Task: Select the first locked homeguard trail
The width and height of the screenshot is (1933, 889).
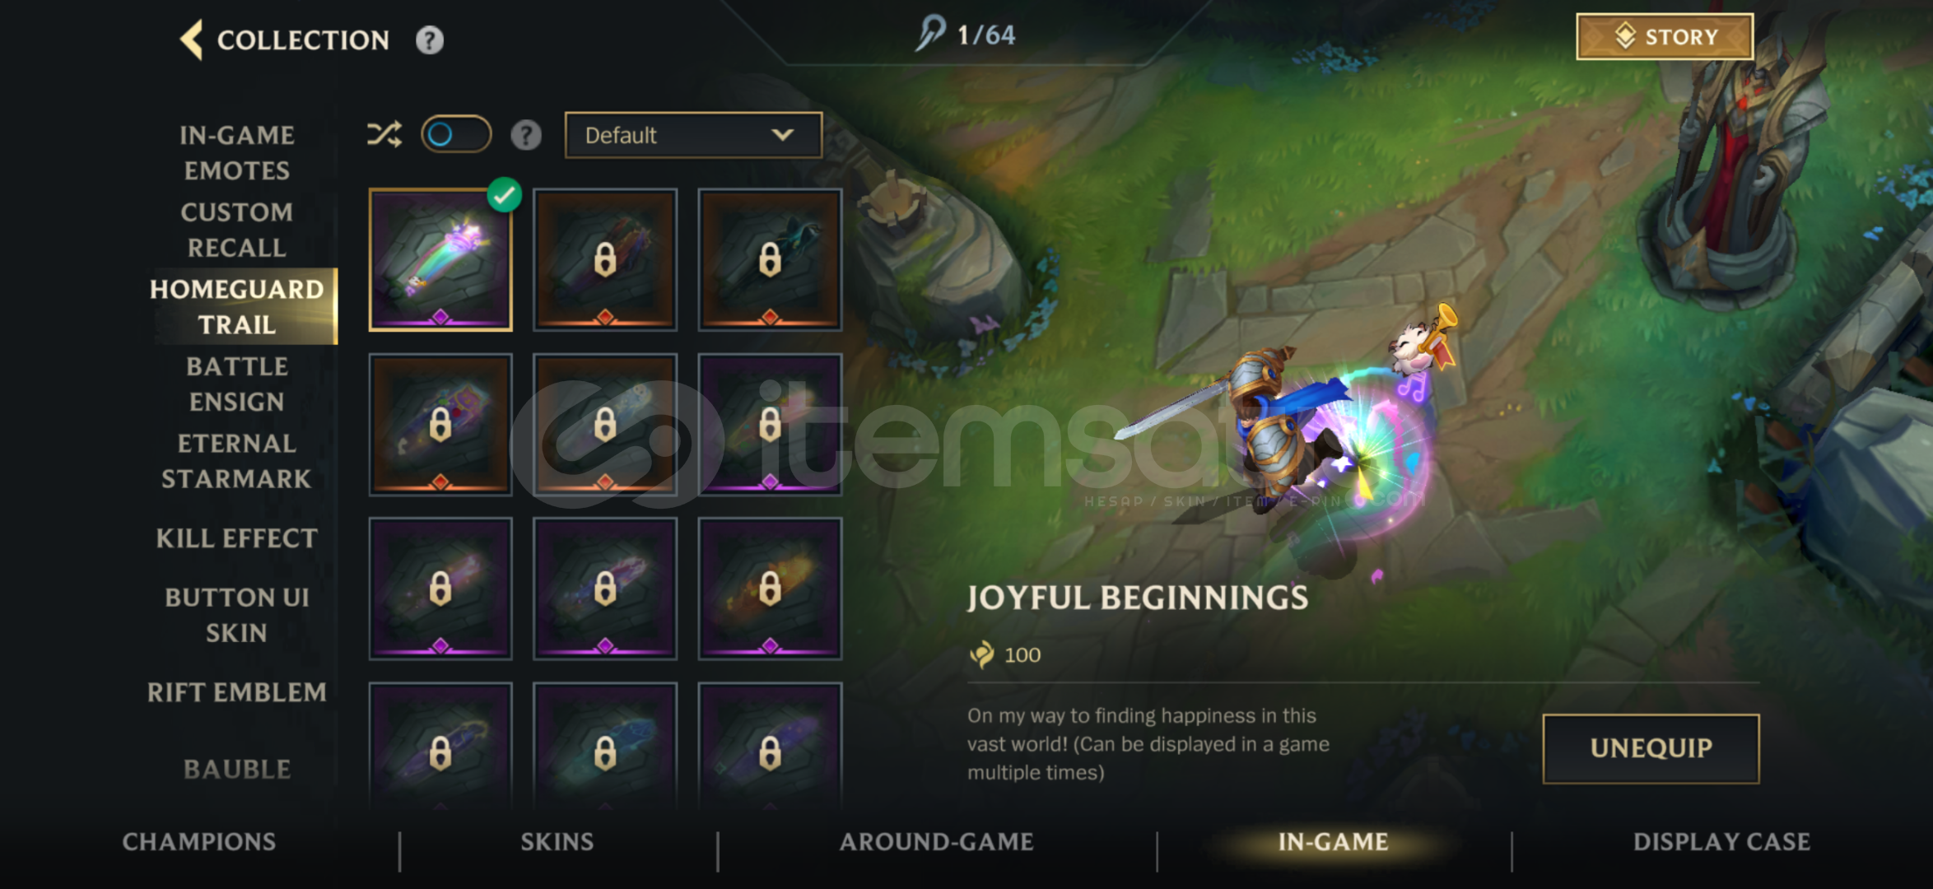Action: [605, 260]
